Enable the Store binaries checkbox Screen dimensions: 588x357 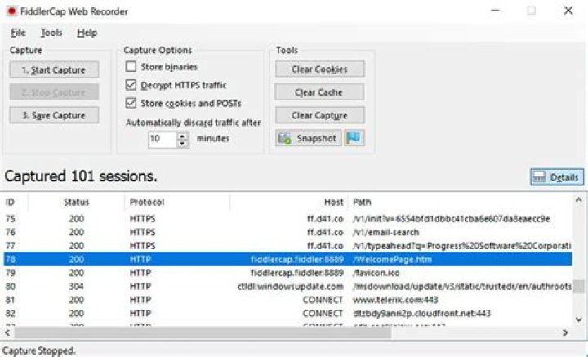tap(131, 67)
